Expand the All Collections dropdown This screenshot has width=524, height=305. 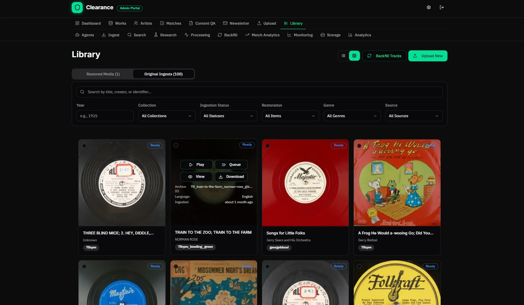[x=167, y=116]
